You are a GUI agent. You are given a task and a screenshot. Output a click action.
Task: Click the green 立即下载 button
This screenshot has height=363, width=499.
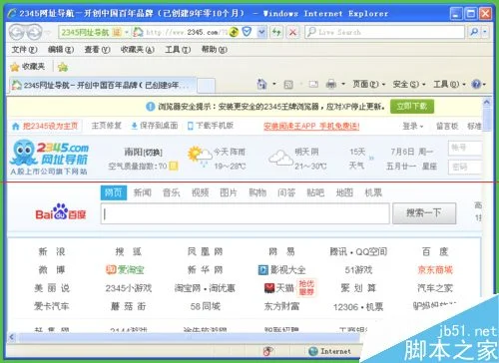click(412, 107)
